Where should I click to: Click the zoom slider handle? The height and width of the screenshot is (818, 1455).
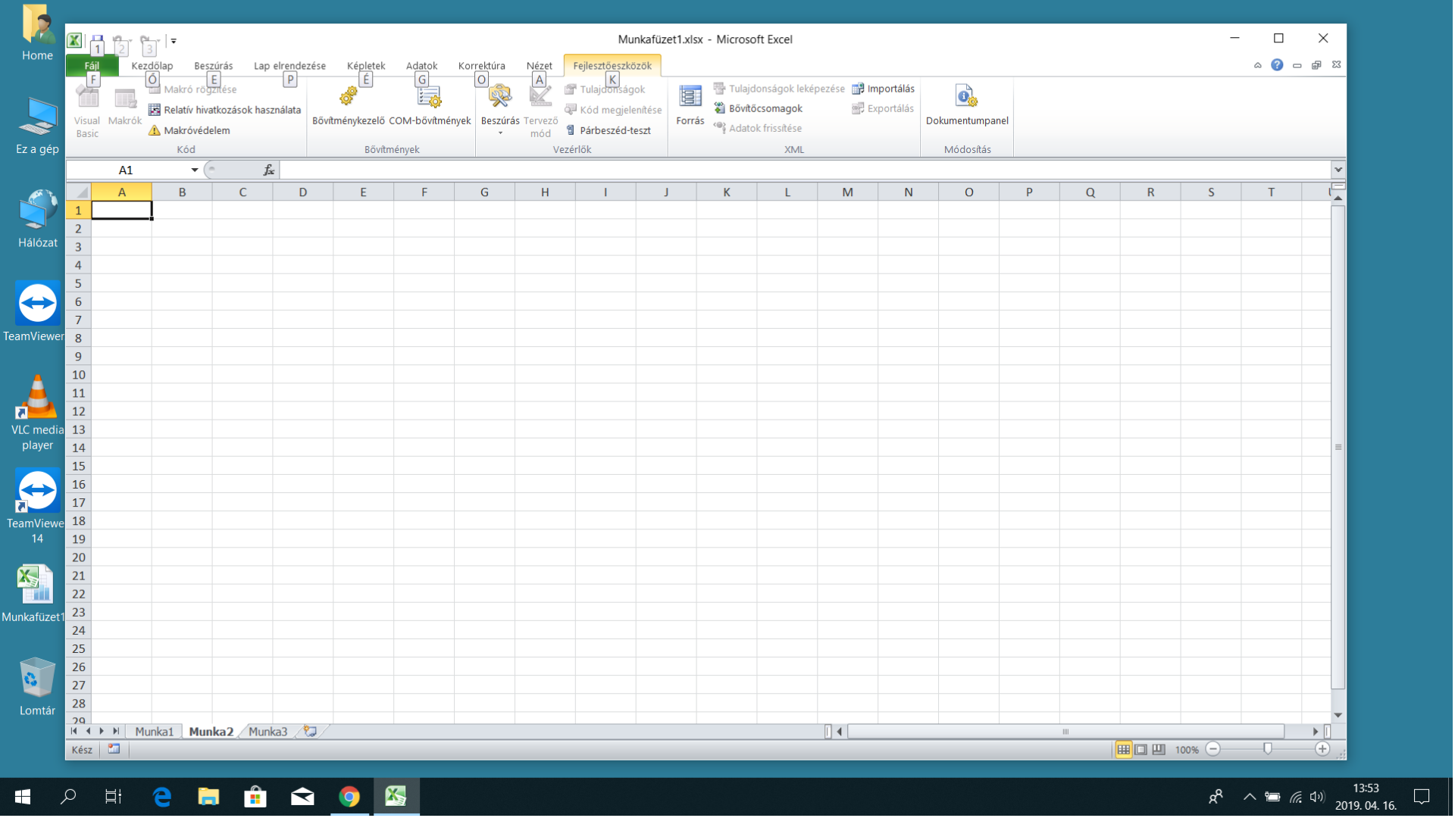click(x=1268, y=749)
